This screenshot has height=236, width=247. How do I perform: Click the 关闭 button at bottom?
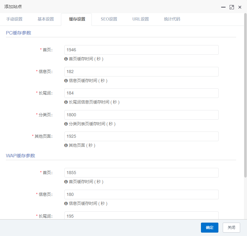coord(231,228)
